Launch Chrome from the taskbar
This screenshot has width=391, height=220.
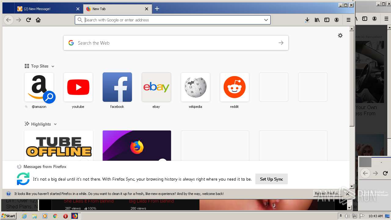55,216
